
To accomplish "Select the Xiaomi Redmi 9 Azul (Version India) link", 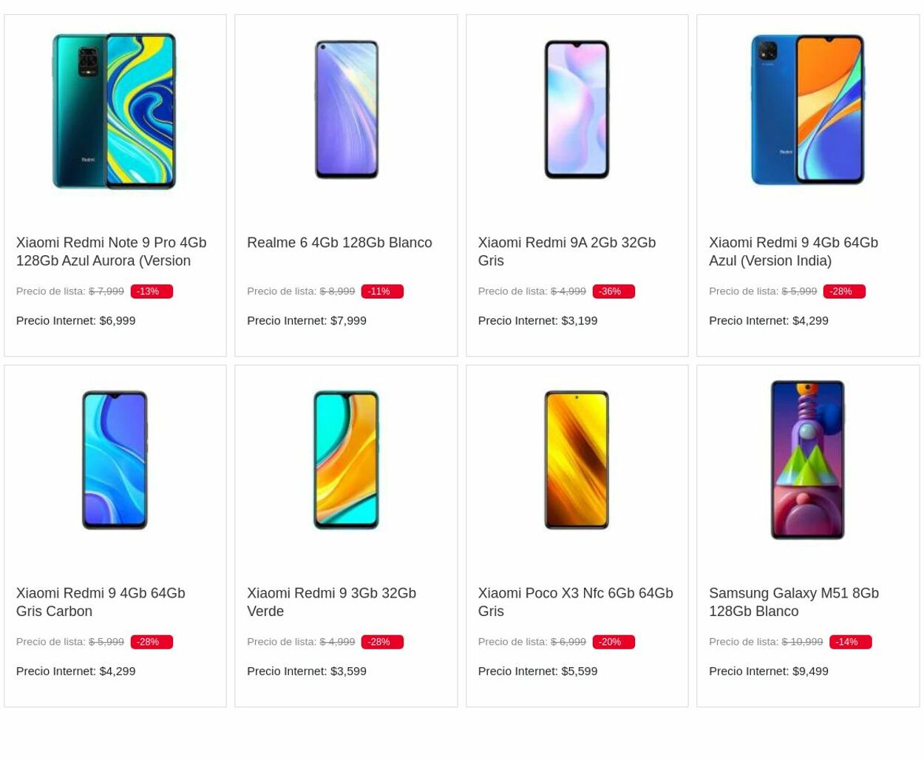I will [x=792, y=251].
